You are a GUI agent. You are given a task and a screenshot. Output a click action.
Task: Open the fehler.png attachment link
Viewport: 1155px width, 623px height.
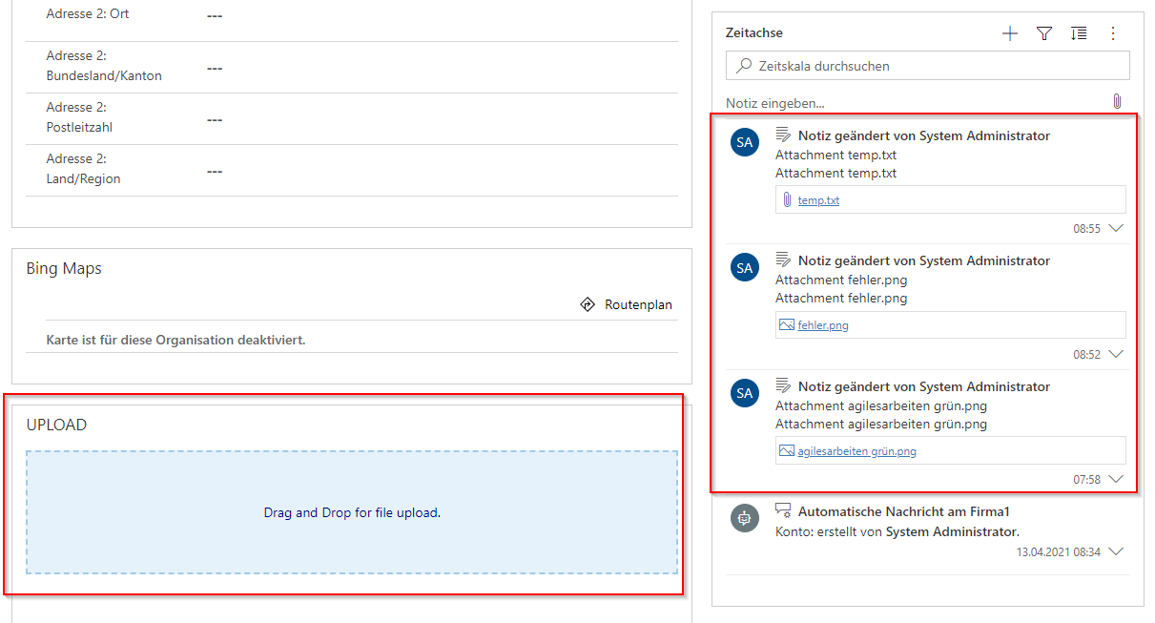point(823,325)
